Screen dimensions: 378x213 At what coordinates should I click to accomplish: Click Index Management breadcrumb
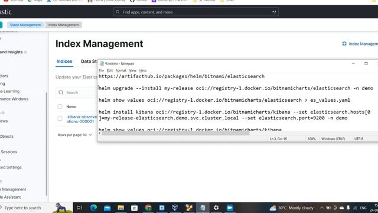[63, 25]
